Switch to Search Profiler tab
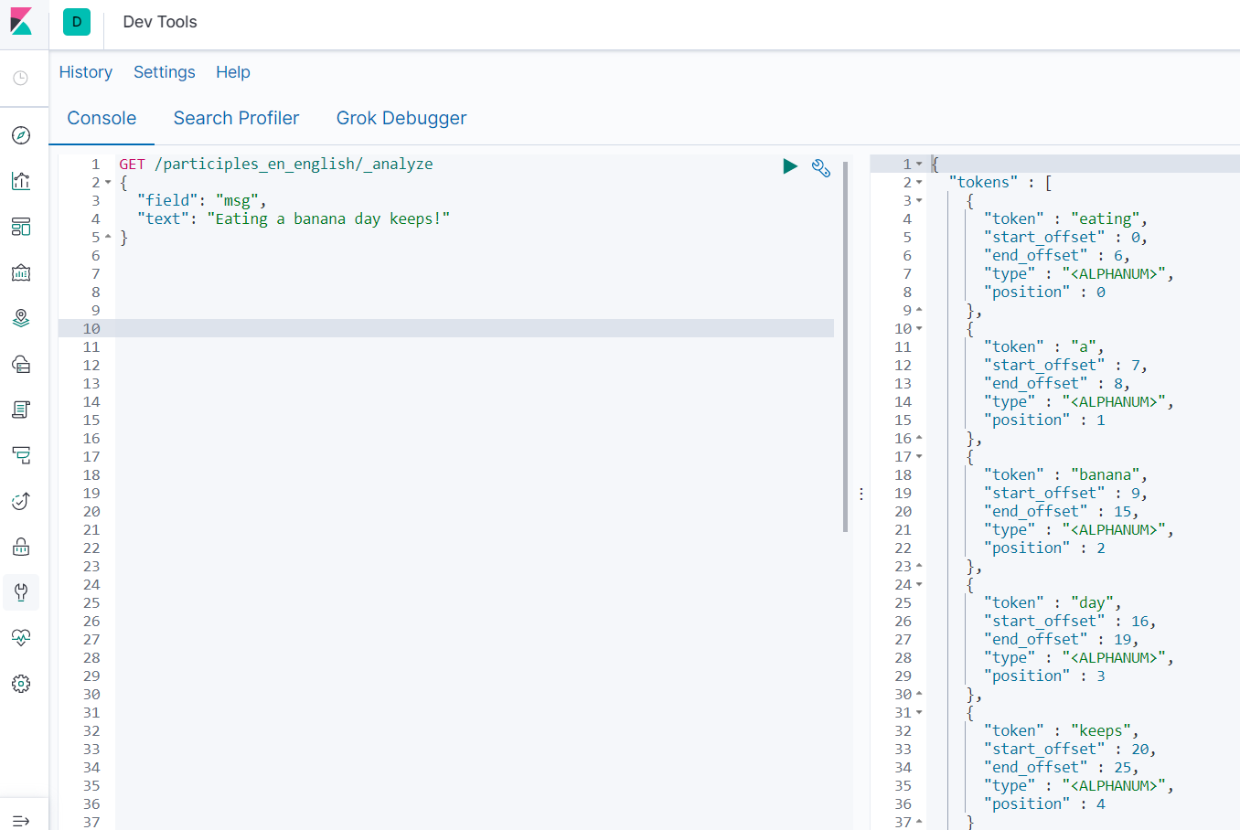Viewport: 1240px width, 830px height. click(x=236, y=118)
